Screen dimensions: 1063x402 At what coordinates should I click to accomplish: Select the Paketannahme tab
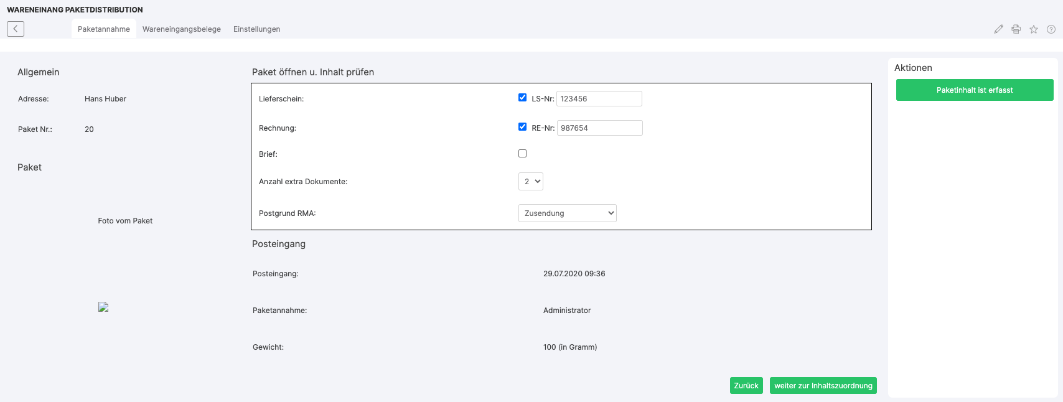tap(104, 29)
